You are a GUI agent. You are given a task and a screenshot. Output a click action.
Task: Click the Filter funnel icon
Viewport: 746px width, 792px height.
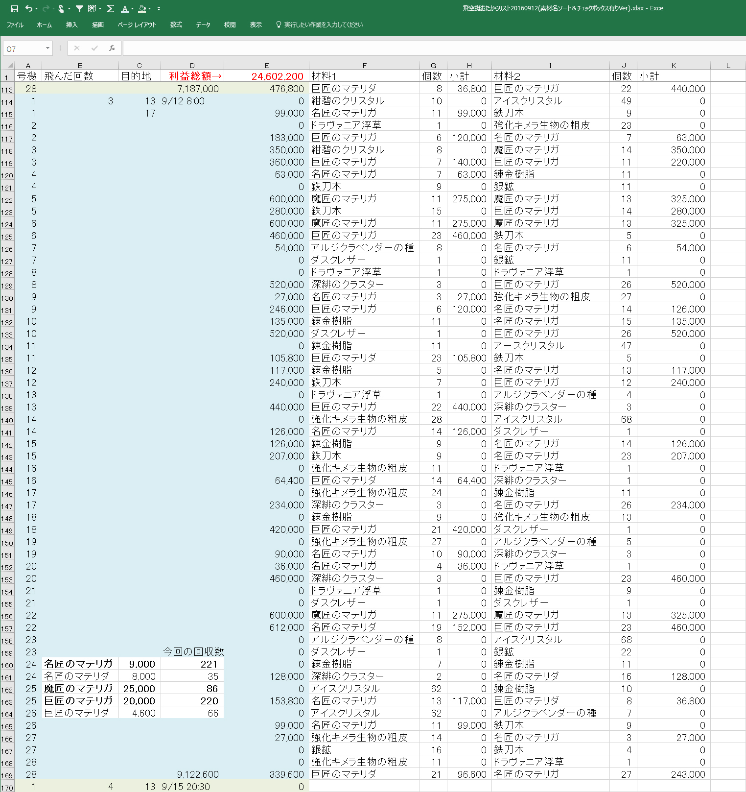tap(79, 8)
